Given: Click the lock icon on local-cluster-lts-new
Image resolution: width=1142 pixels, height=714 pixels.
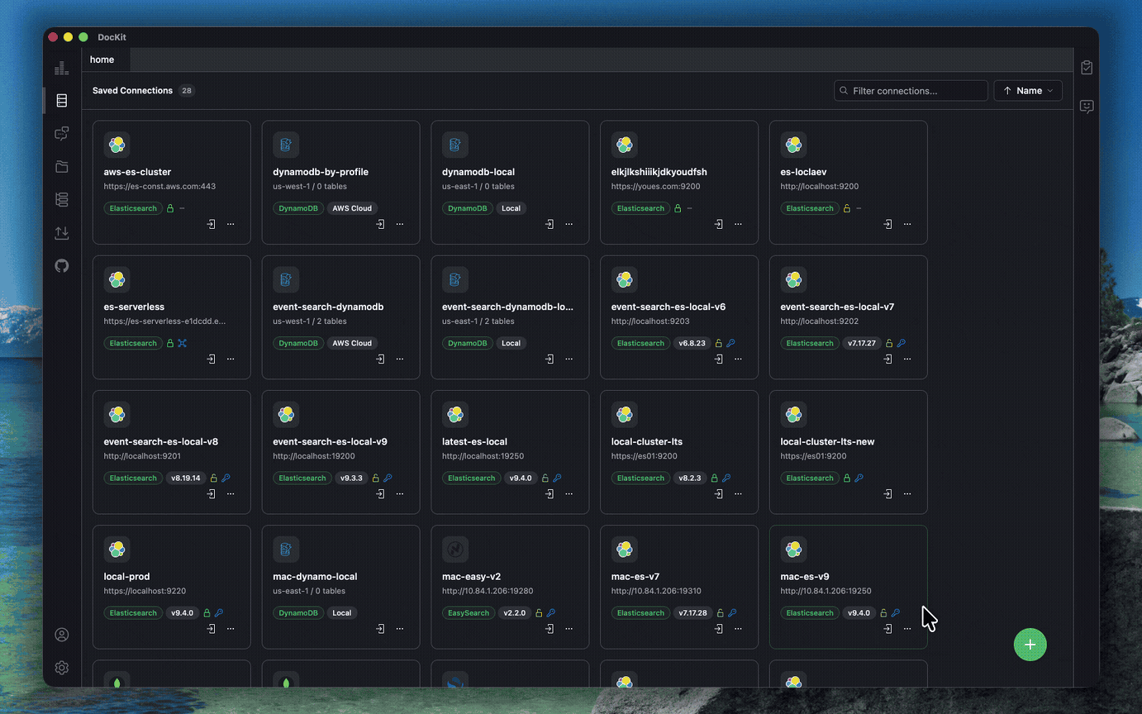Looking at the screenshot, I should click(847, 478).
